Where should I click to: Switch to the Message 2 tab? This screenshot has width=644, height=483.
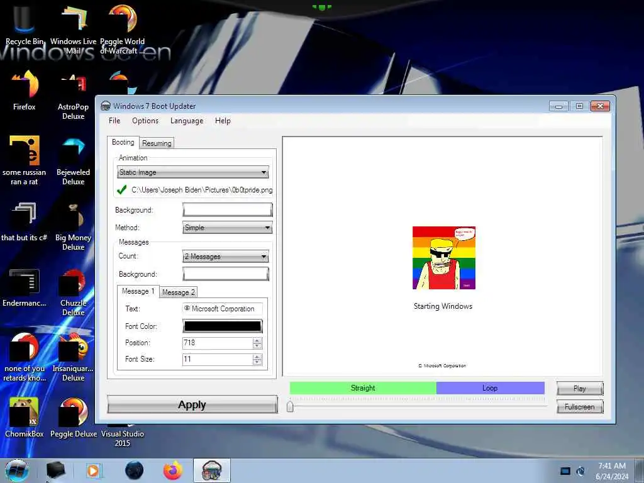pyautogui.click(x=178, y=292)
